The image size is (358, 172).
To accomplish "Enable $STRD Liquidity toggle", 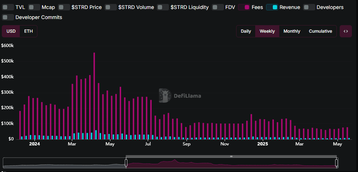I will point(163,7).
